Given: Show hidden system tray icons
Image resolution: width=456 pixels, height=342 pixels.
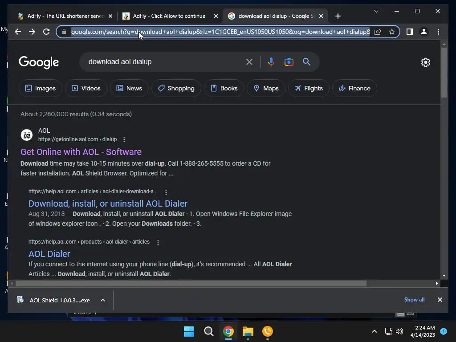Looking at the screenshot, I should 374,331.
